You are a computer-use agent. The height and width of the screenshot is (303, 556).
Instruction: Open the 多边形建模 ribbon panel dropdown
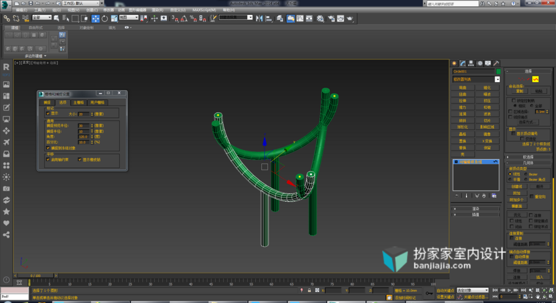click(x=35, y=56)
